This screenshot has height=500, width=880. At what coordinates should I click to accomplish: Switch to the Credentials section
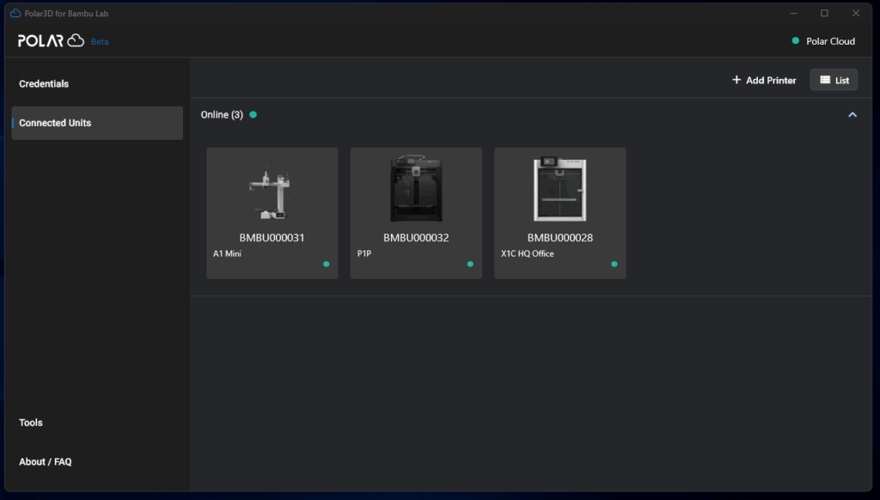pyautogui.click(x=43, y=83)
